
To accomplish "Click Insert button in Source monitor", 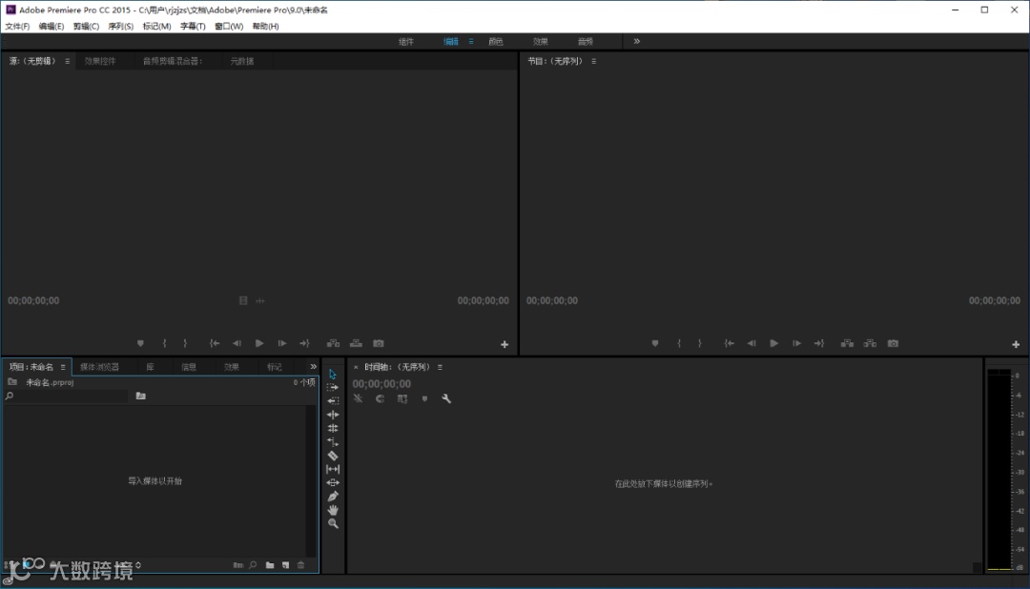I will click(x=333, y=343).
